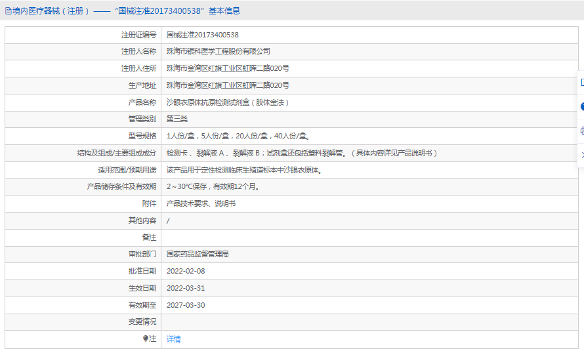Screen dimensions: 584x351
Task: Click the top icon in the right floating sidebar
Action: [x=581, y=82]
